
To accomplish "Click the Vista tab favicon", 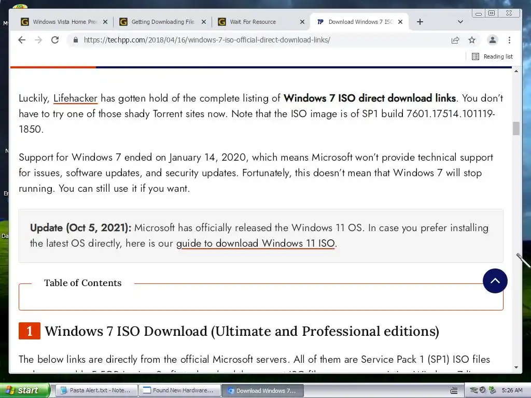I will tap(25, 22).
